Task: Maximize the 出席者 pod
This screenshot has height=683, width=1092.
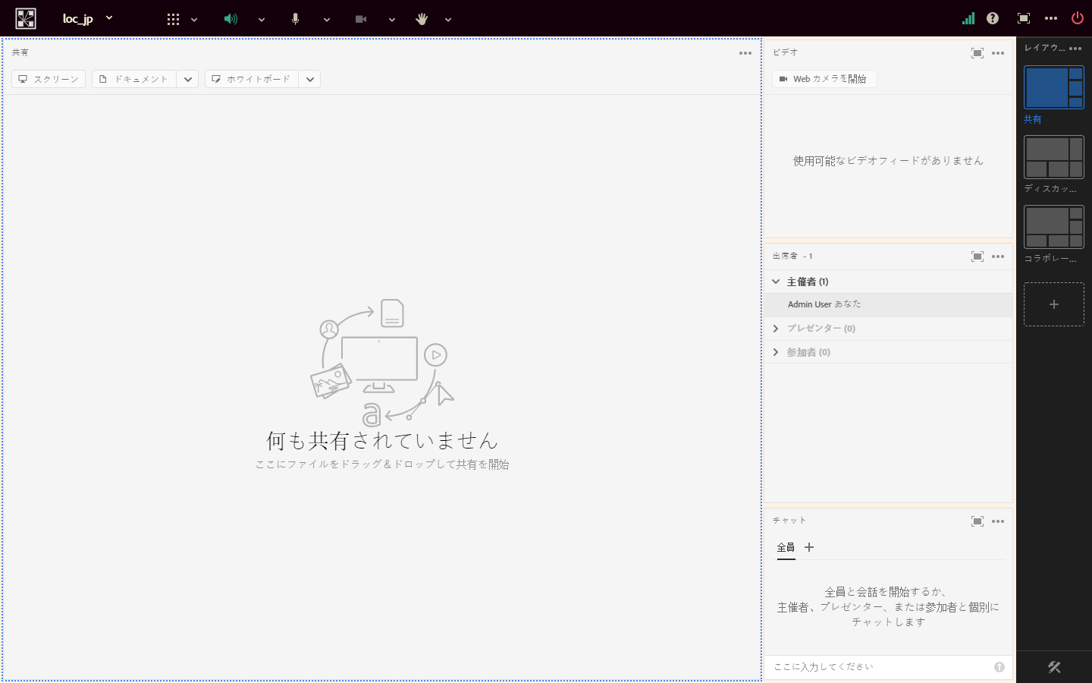Action: [x=977, y=257]
